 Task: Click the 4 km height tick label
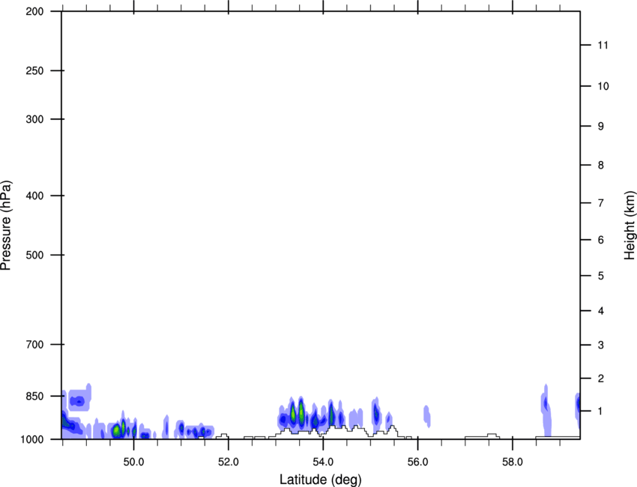point(600,311)
